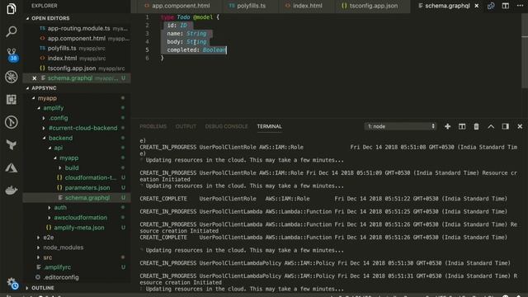
Task: Open the git history clock icon view
Action: [11, 122]
